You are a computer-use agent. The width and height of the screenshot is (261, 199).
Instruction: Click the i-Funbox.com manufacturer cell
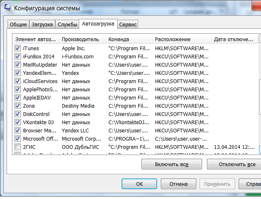tap(78, 57)
